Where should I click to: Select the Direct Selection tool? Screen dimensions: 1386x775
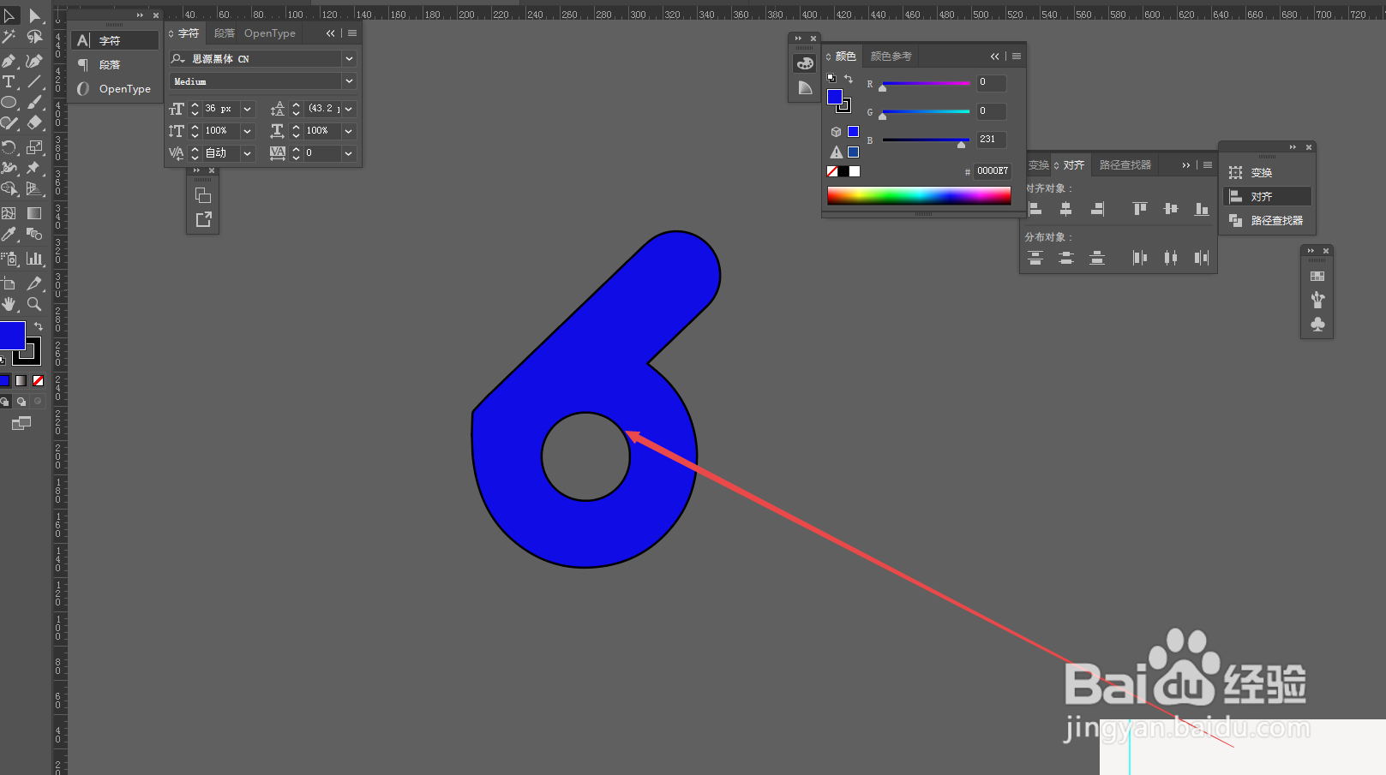pyautogui.click(x=34, y=15)
